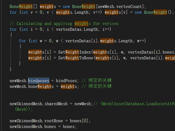Click 'BoneWeight[]' type declaration at top
The image size is (175, 131).
[23, 7]
